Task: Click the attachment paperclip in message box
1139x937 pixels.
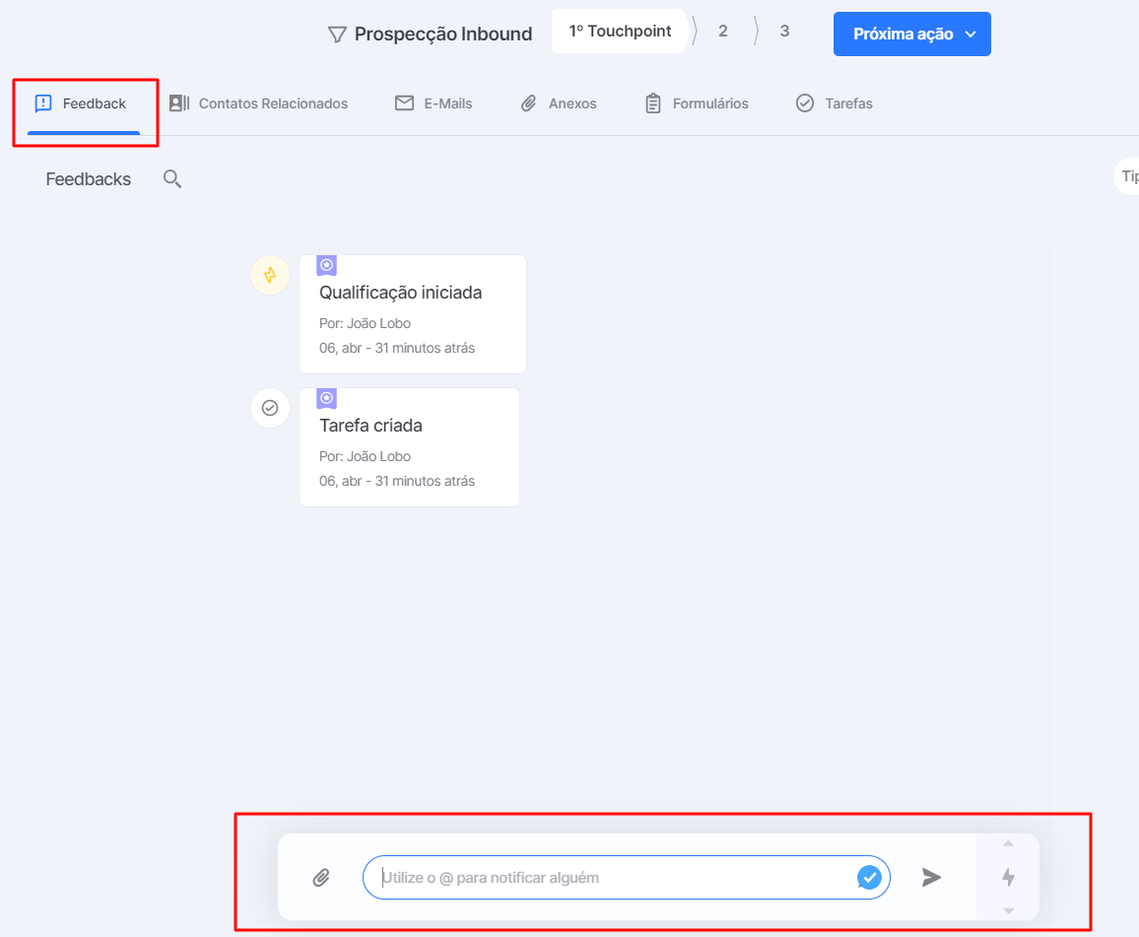Action: click(x=321, y=878)
